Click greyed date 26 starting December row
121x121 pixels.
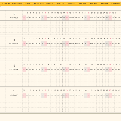click(24, 64)
